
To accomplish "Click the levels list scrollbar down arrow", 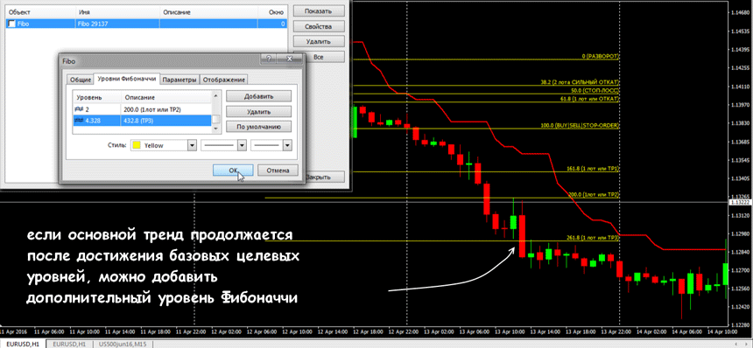I will click(216, 129).
